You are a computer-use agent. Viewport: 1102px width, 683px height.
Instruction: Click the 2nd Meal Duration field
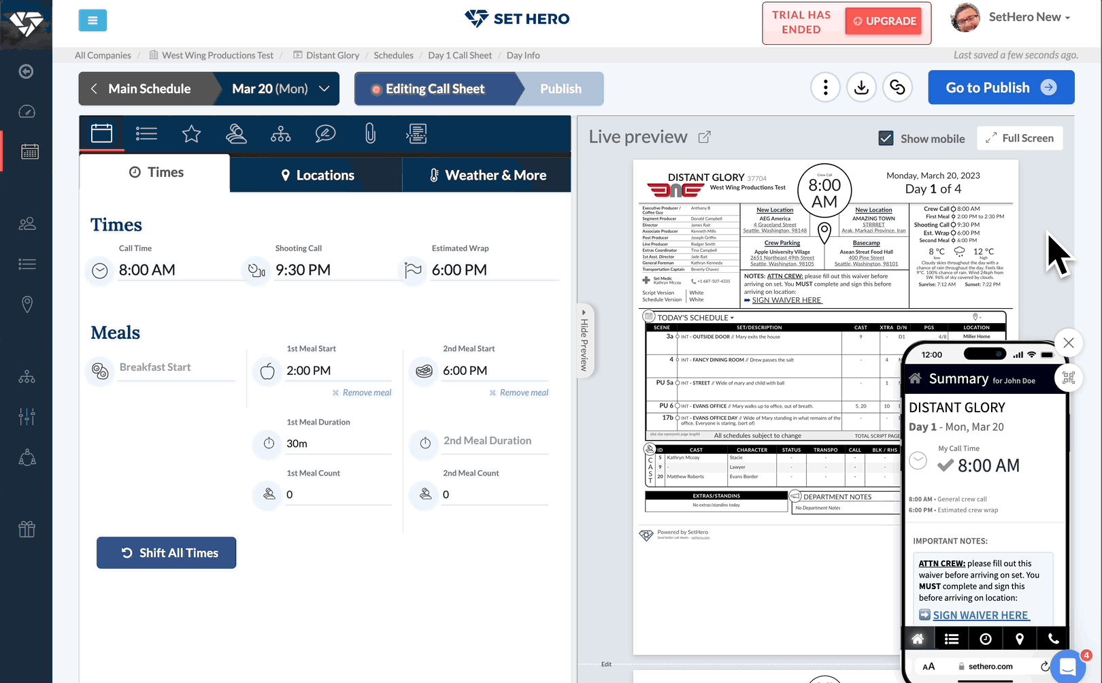click(495, 441)
